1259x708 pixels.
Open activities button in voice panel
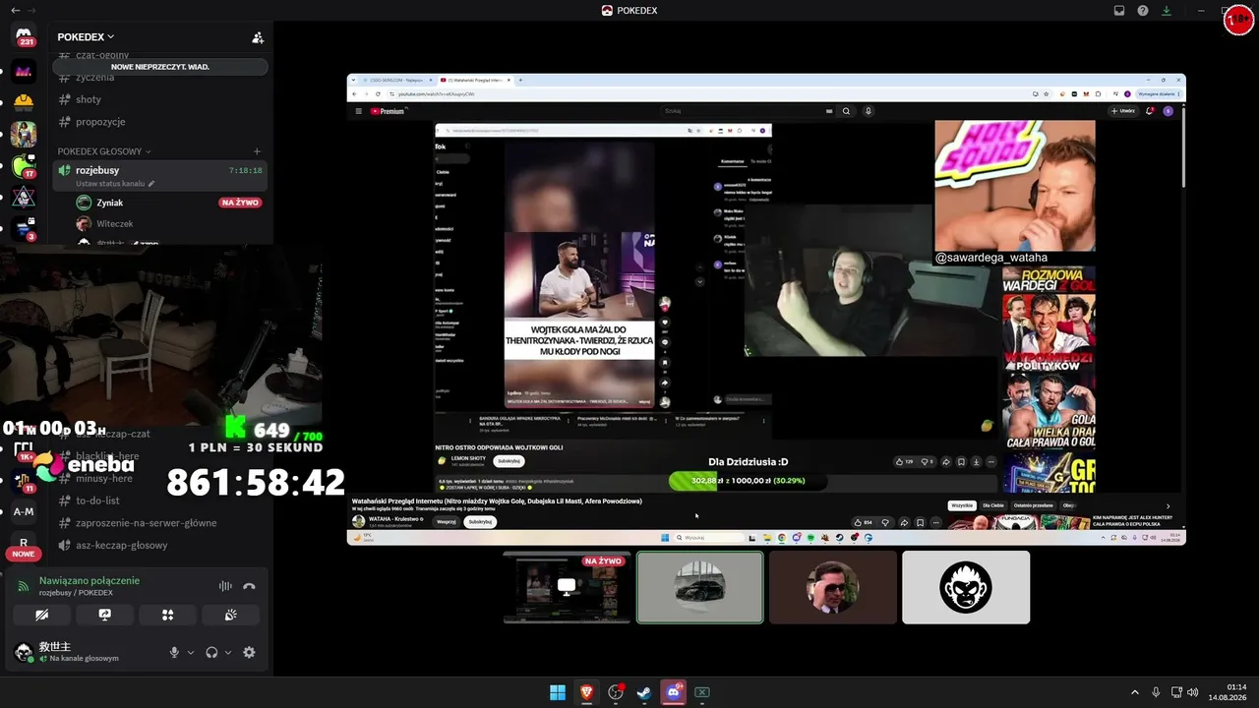click(x=167, y=615)
